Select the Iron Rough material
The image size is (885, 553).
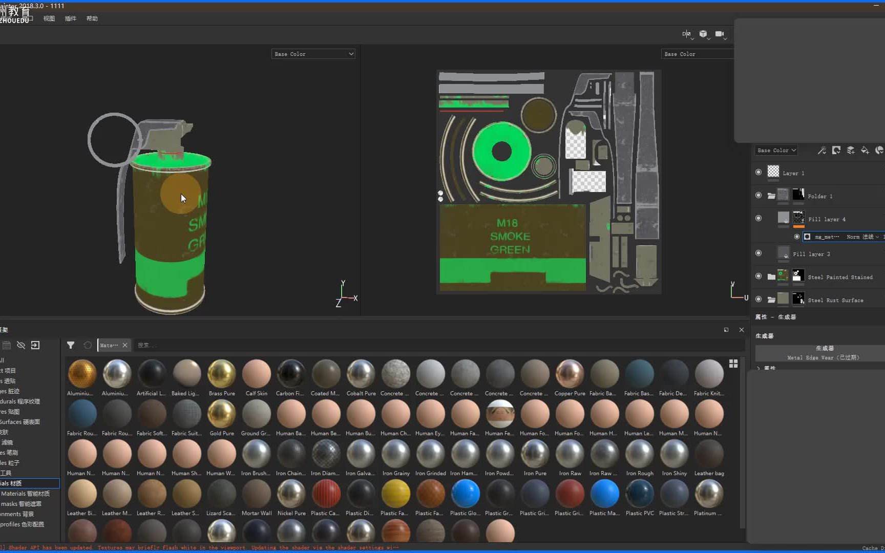tap(640, 458)
